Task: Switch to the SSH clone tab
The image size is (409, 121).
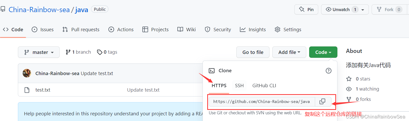Action: [x=239, y=86]
